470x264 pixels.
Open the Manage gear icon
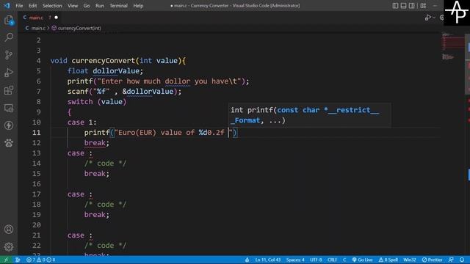click(x=9, y=246)
